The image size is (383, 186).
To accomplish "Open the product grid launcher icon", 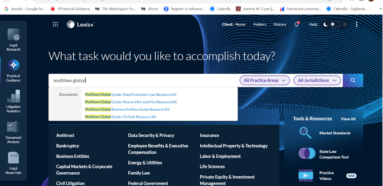I will [55, 24].
